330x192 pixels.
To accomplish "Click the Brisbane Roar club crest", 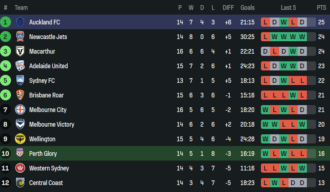I will (20, 95).
